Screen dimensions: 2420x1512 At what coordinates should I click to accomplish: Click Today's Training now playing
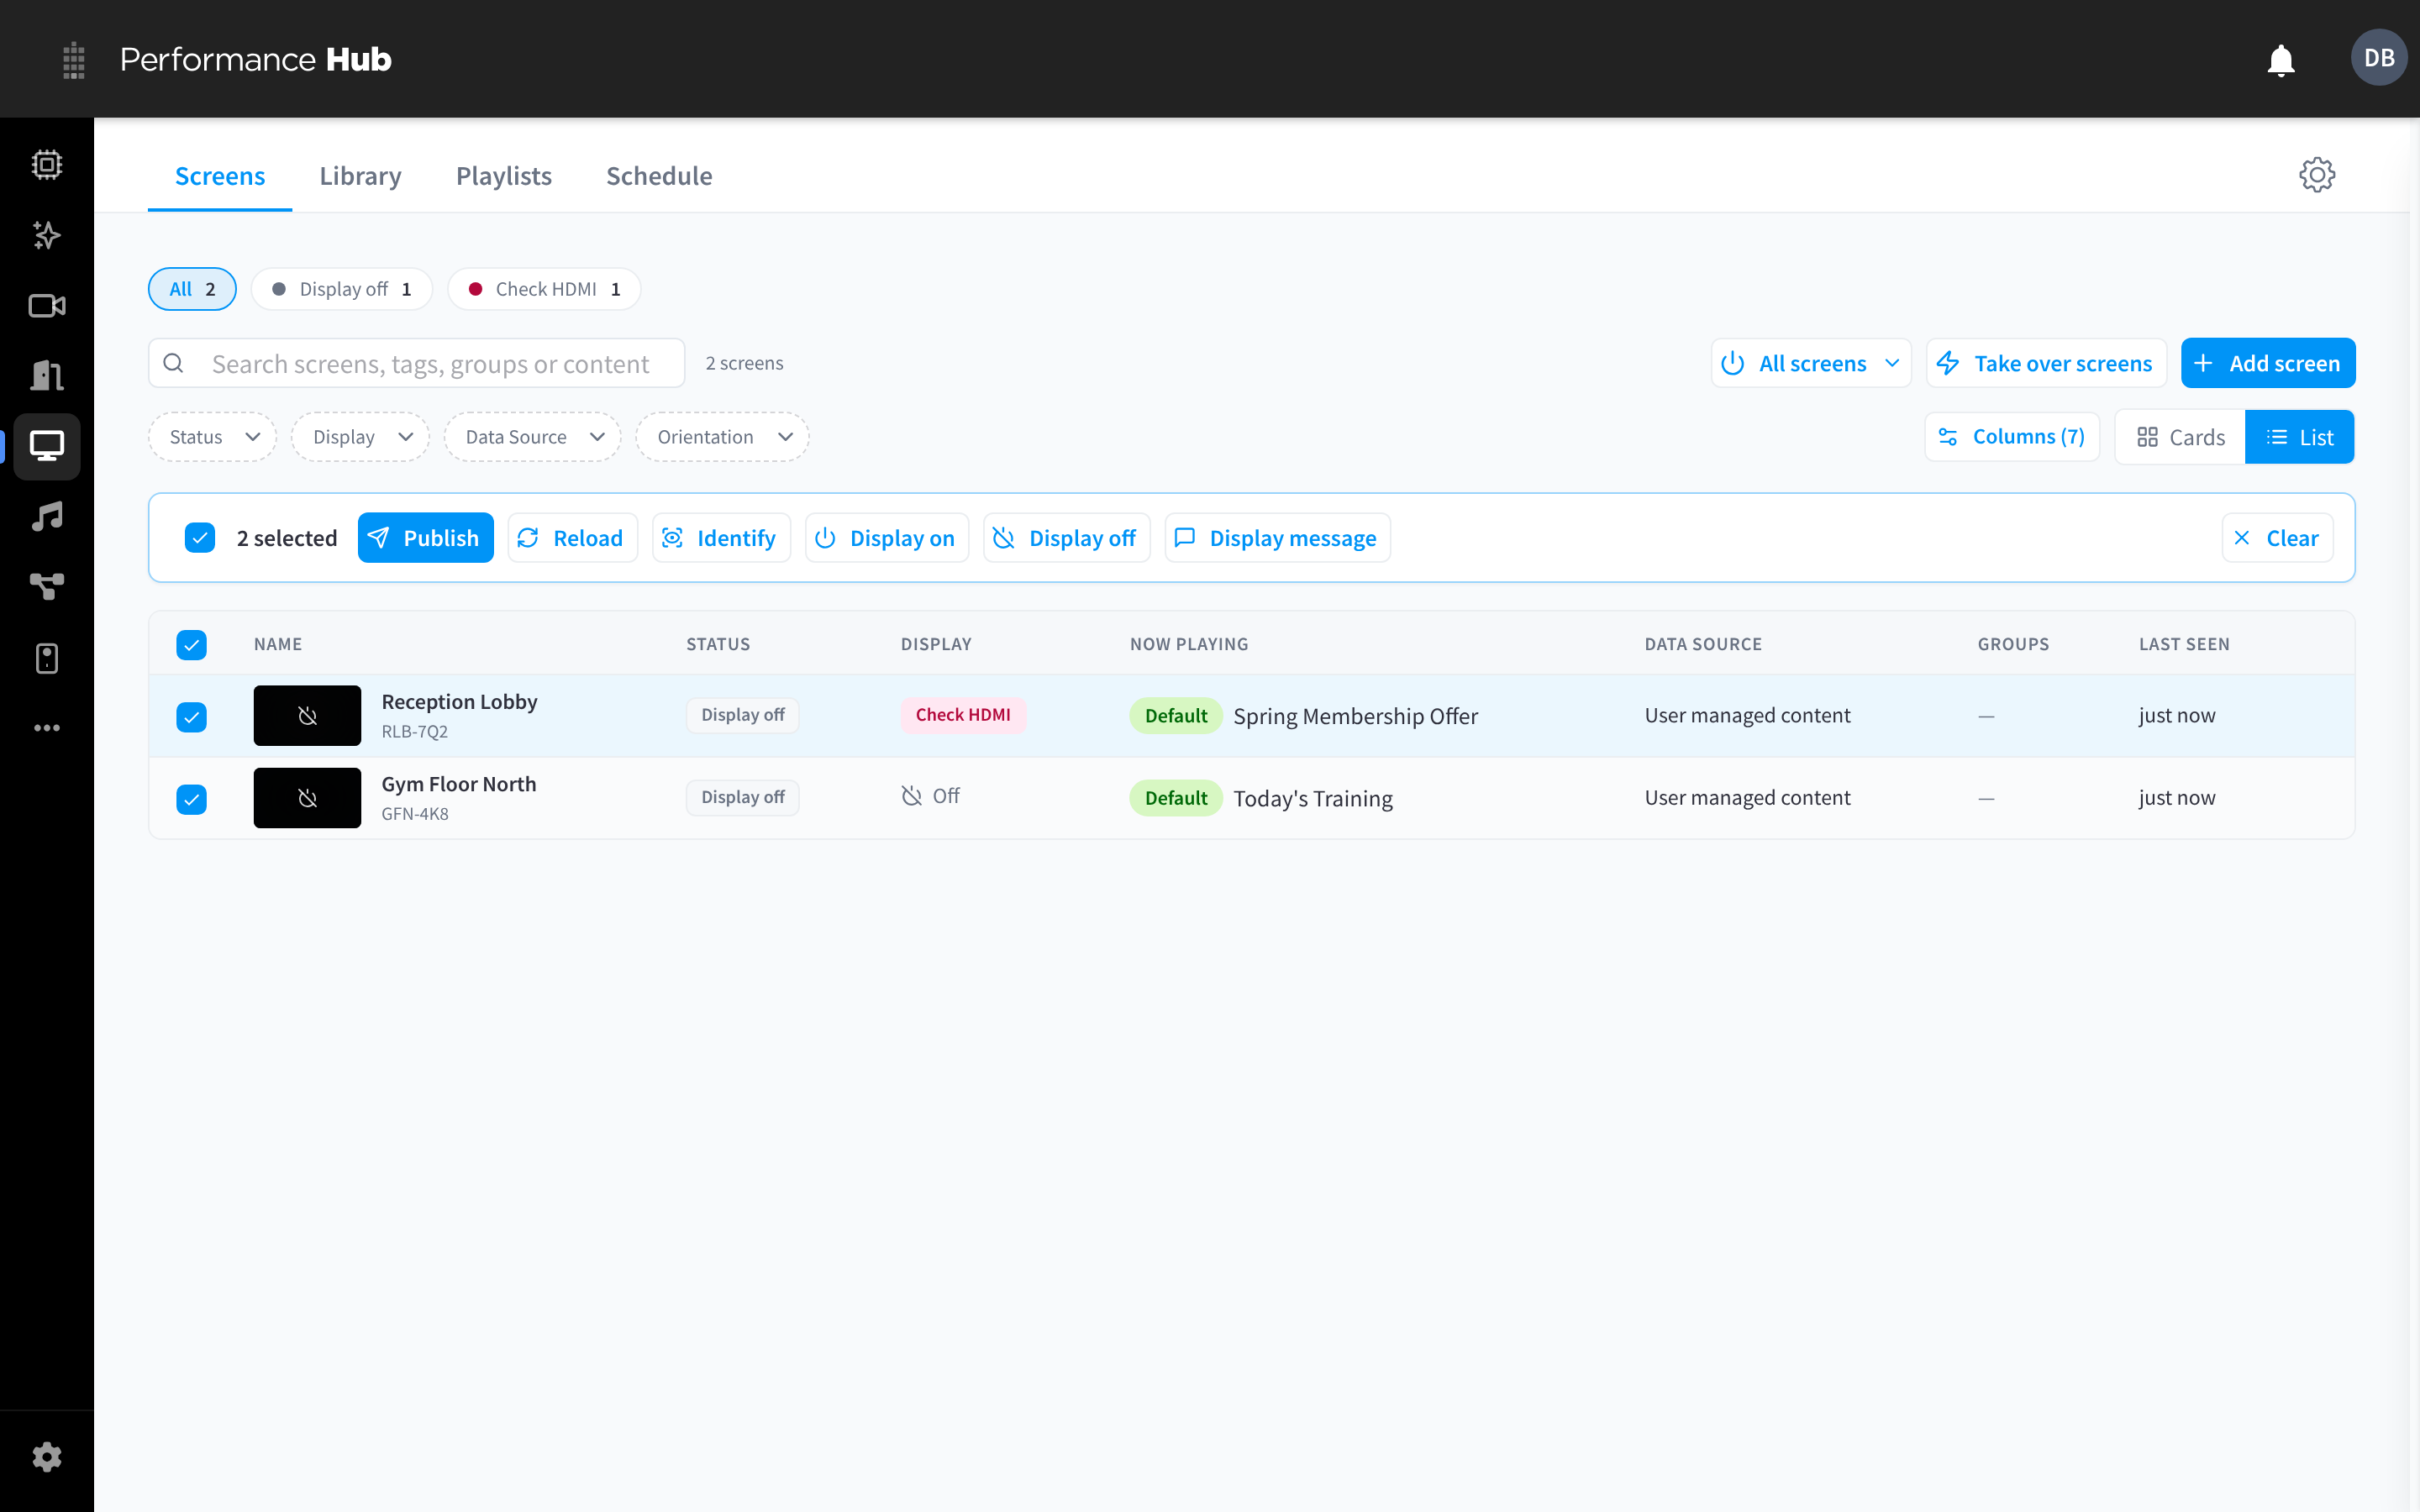pyautogui.click(x=1313, y=798)
